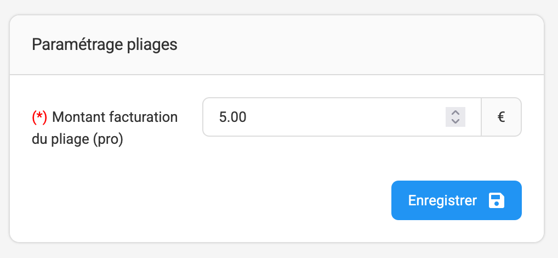Select the Paramétrage pliages header title
Screen dimensions: 558x258
pos(105,45)
